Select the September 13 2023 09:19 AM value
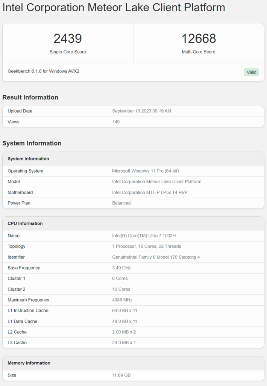This screenshot has width=267, height=386. click(142, 111)
